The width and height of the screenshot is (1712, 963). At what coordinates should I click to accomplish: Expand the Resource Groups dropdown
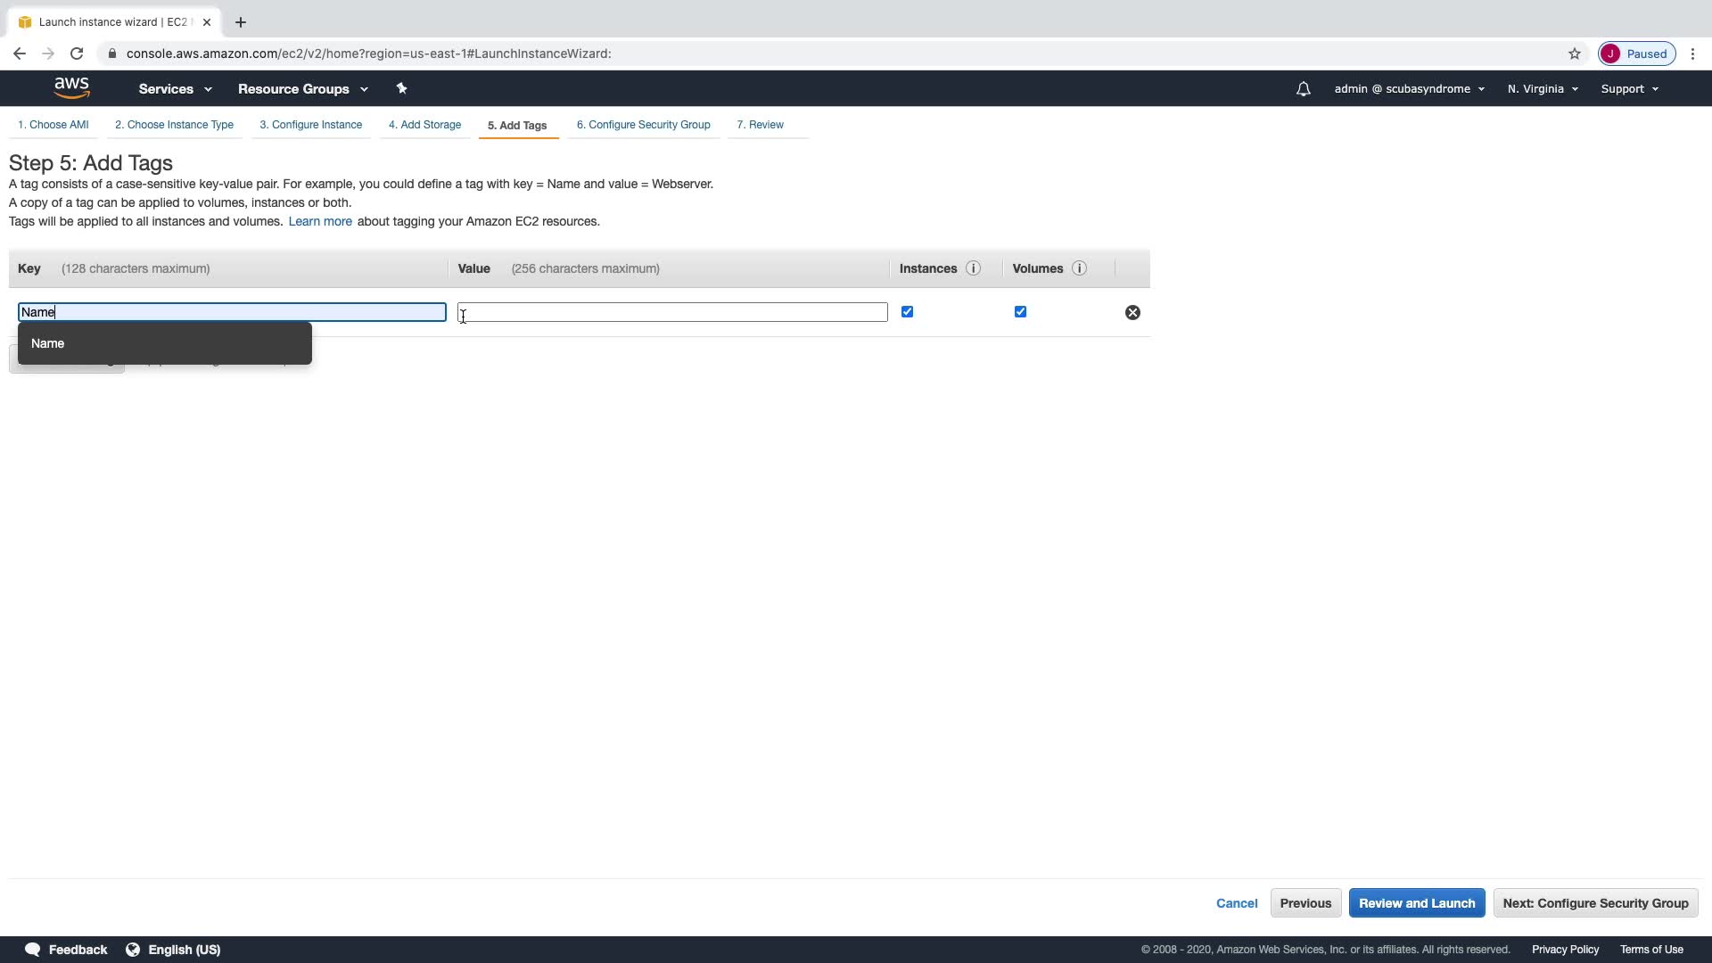pyautogui.click(x=302, y=89)
